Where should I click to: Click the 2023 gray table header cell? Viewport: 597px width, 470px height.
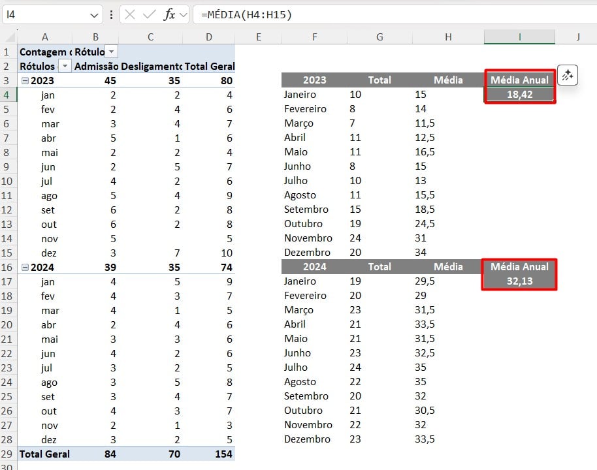pyautogui.click(x=314, y=80)
